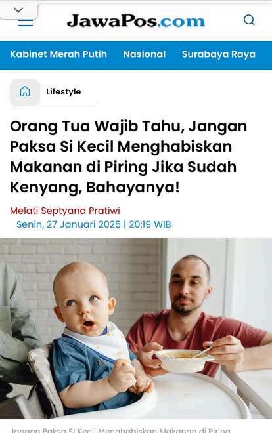Tap the JawaPos.com logo
This screenshot has width=272, height=433.
tap(136, 21)
